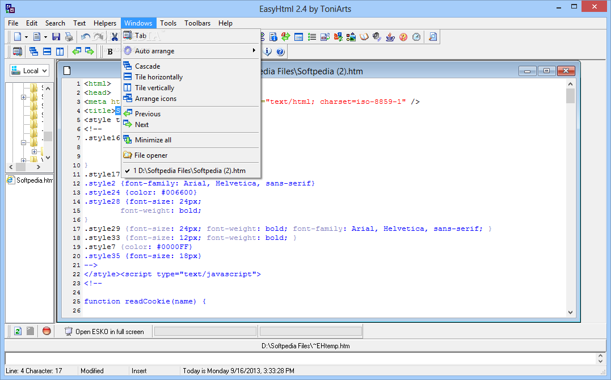Click the insert table icon
Screen dimensions: 611x380
tap(299, 37)
